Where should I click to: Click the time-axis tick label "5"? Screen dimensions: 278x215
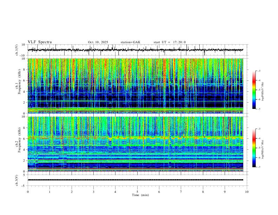point(137,192)
